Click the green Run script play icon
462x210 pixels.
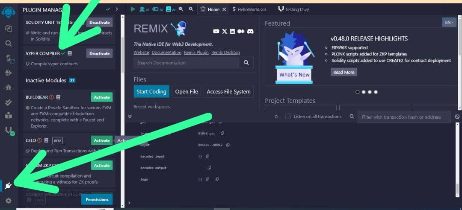click(133, 9)
